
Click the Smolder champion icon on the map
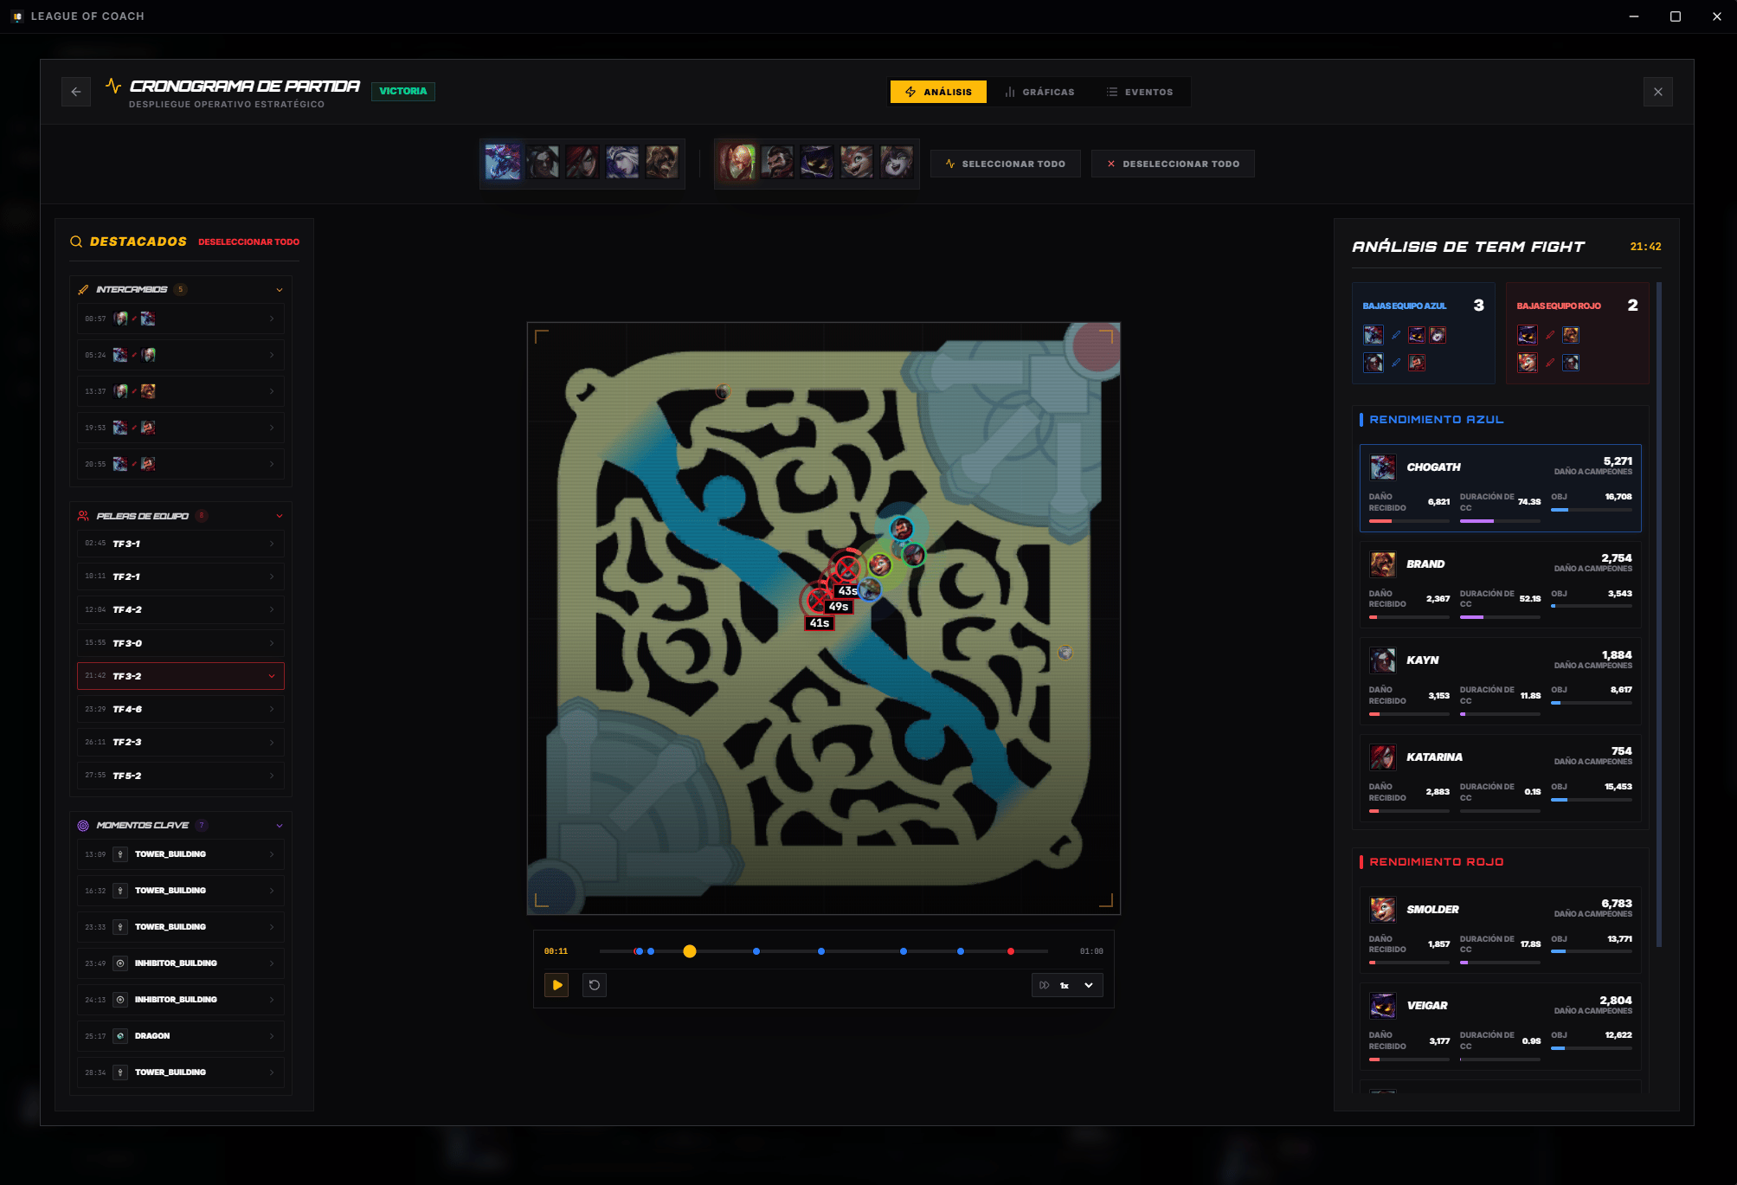[880, 565]
